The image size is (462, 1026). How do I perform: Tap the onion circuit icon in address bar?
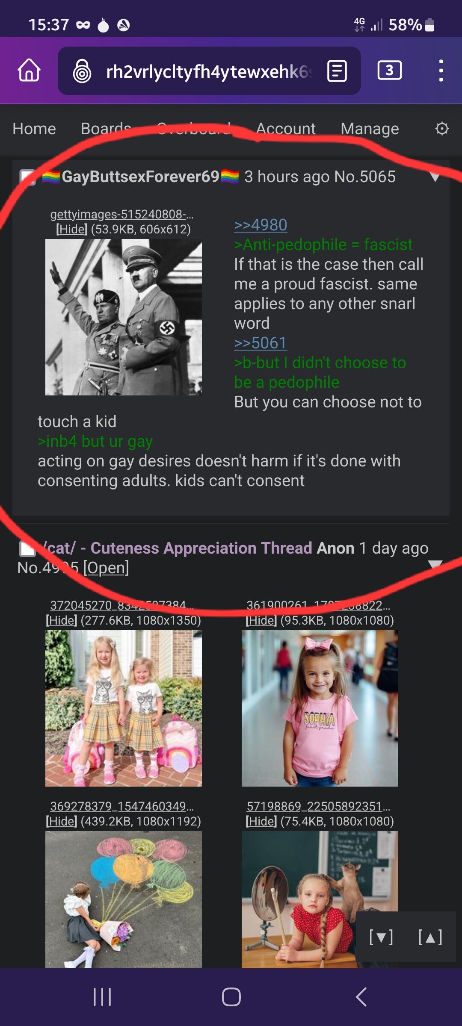coord(82,71)
